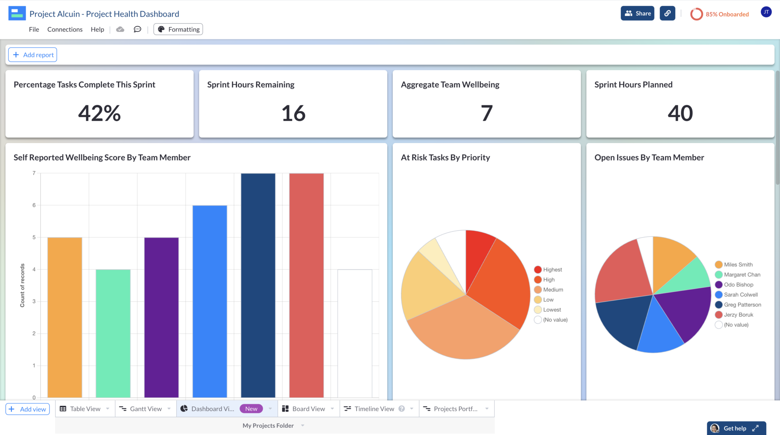The width and height of the screenshot is (780, 435).
Task: Switch to the Table View tab
Action: pyautogui.click(x=85, y=409)
